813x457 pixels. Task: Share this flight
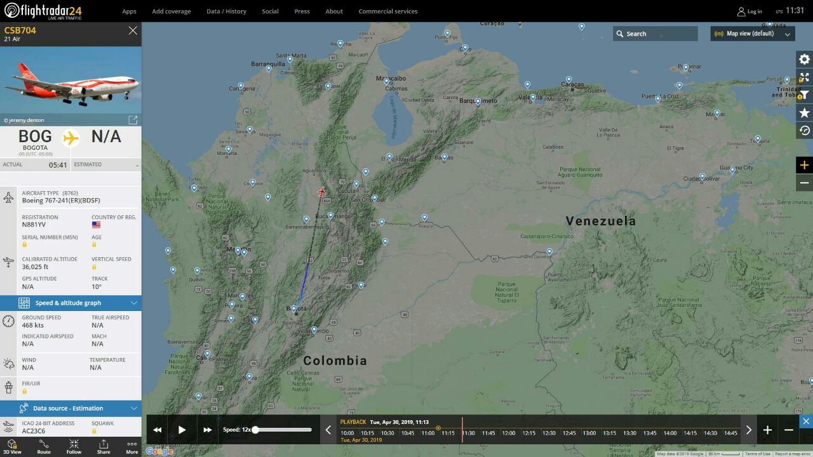104,447
